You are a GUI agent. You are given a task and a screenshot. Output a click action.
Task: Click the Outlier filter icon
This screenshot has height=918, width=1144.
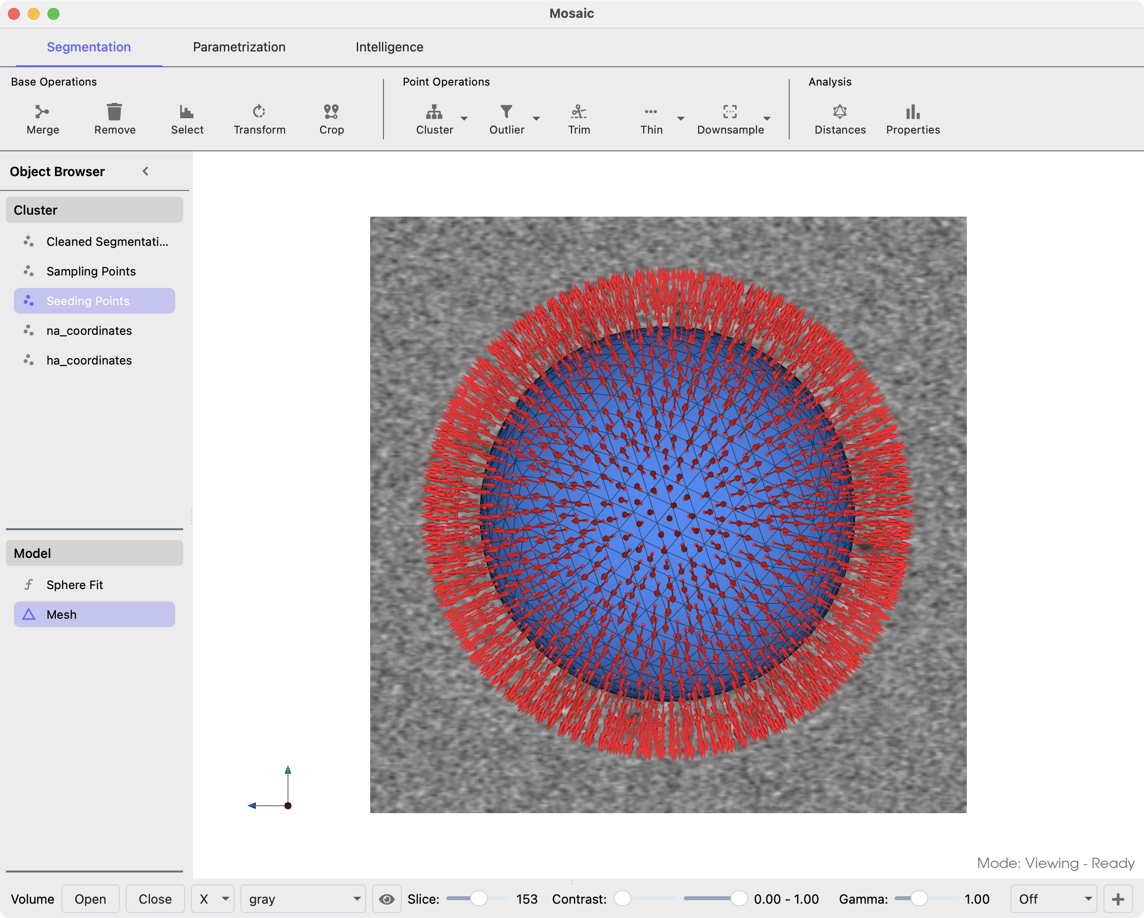click(x=506, y=111)
